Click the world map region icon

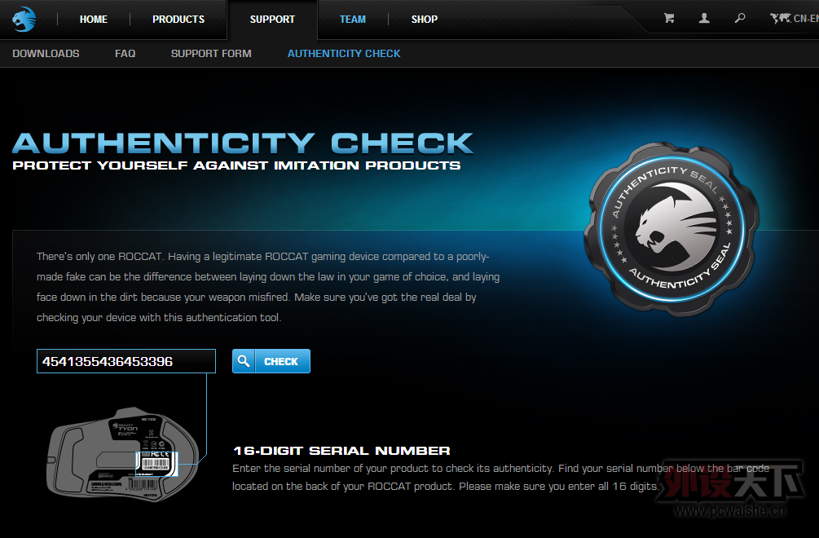click(x=781, y=18)
